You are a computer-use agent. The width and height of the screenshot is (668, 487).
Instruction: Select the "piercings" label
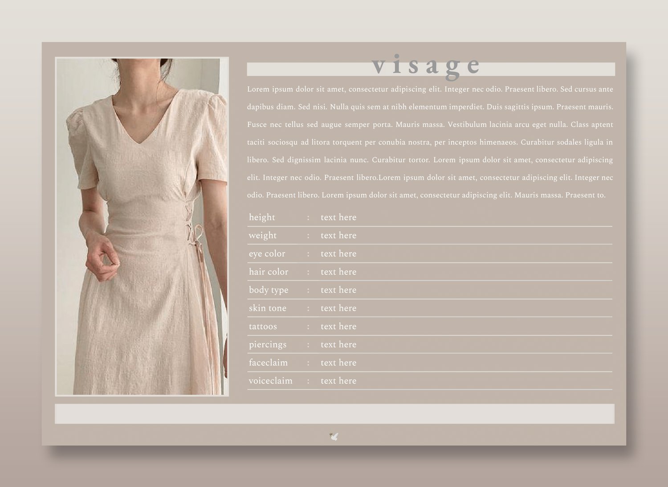coord(268,344)
